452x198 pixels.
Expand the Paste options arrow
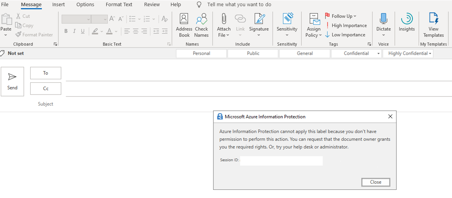(5, 35)
